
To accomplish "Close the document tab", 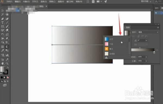I will click(46, 6).
